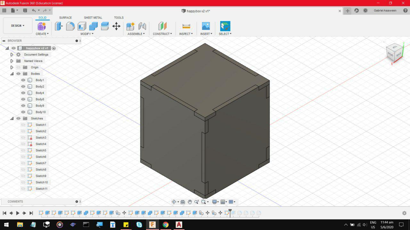Click the Redo arrow
410x230 pixels.
click(45, 11)
